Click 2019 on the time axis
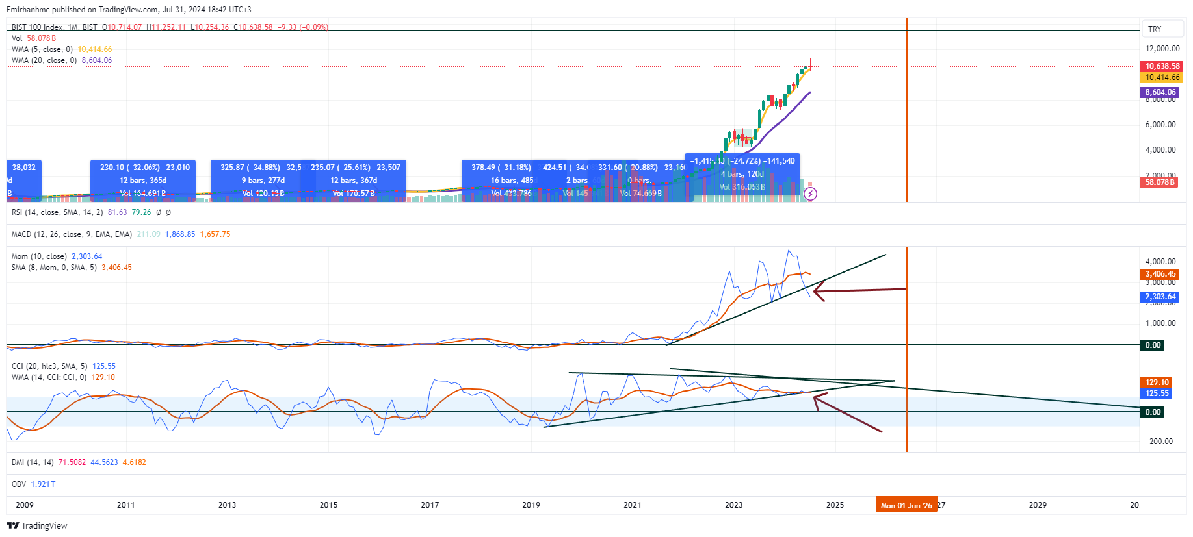 pyautogui.click(x=531, y=505)
